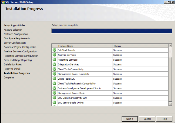Click the green success icon beside Full-Text Search

point(54,50)
